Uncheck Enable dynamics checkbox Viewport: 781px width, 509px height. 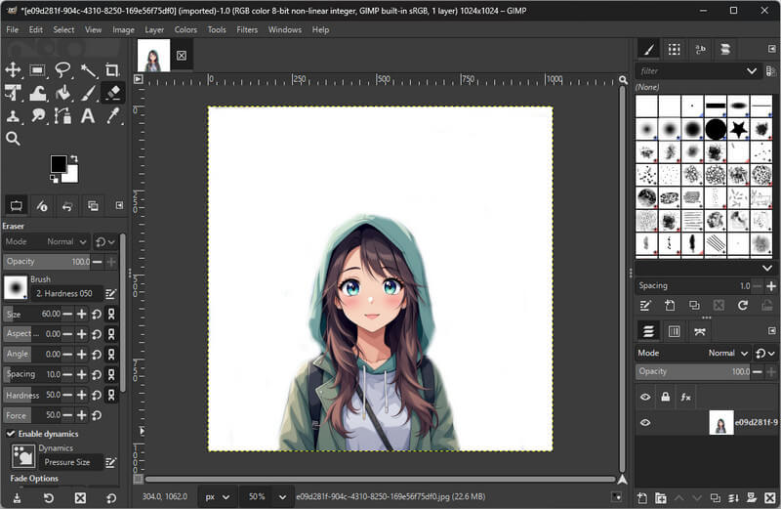[11, 434]
